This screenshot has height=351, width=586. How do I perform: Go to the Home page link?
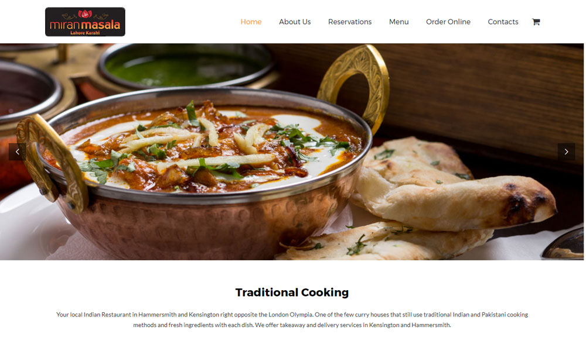[x=251, y=22]
